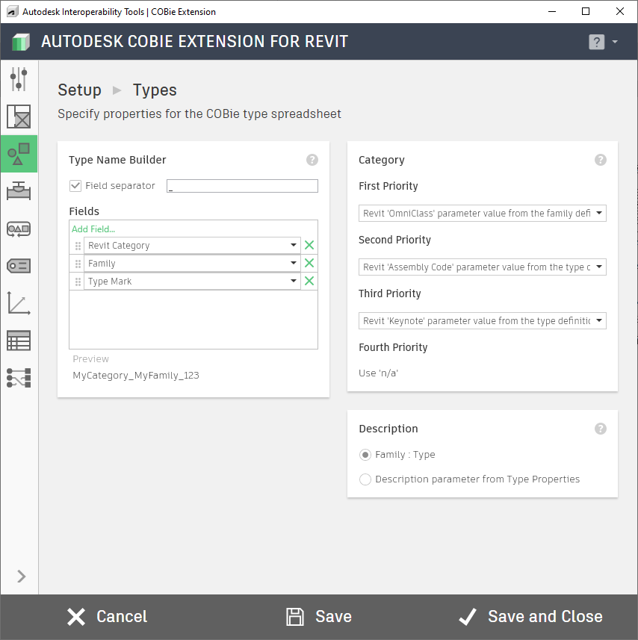Expand the Third Priority dropdown
The height and width of the screenshot is (640, 638).
point(482,321)
